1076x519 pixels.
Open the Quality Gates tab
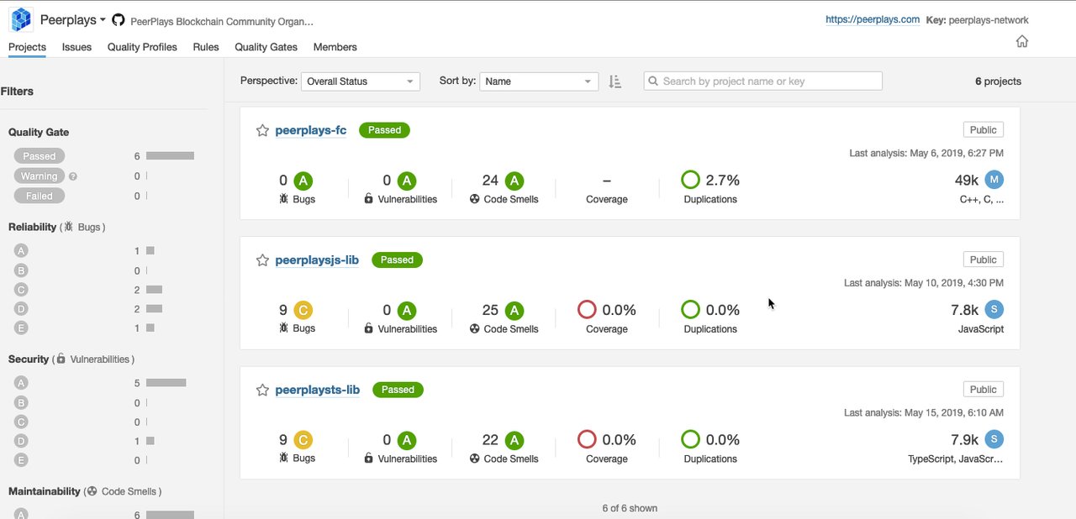[x=266, y=47]
